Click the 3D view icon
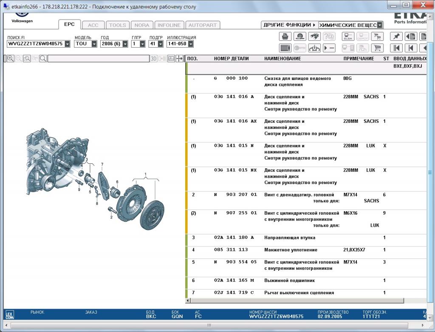This screenshot has height=332, width=435. tap(153, 59)
